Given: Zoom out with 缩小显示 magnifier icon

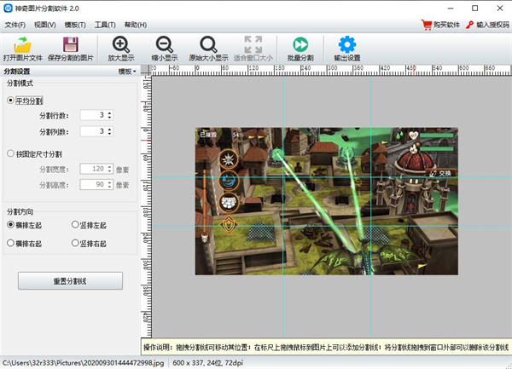Looking at the screenshot, I should pyautogui.click(x=165, y=44).
